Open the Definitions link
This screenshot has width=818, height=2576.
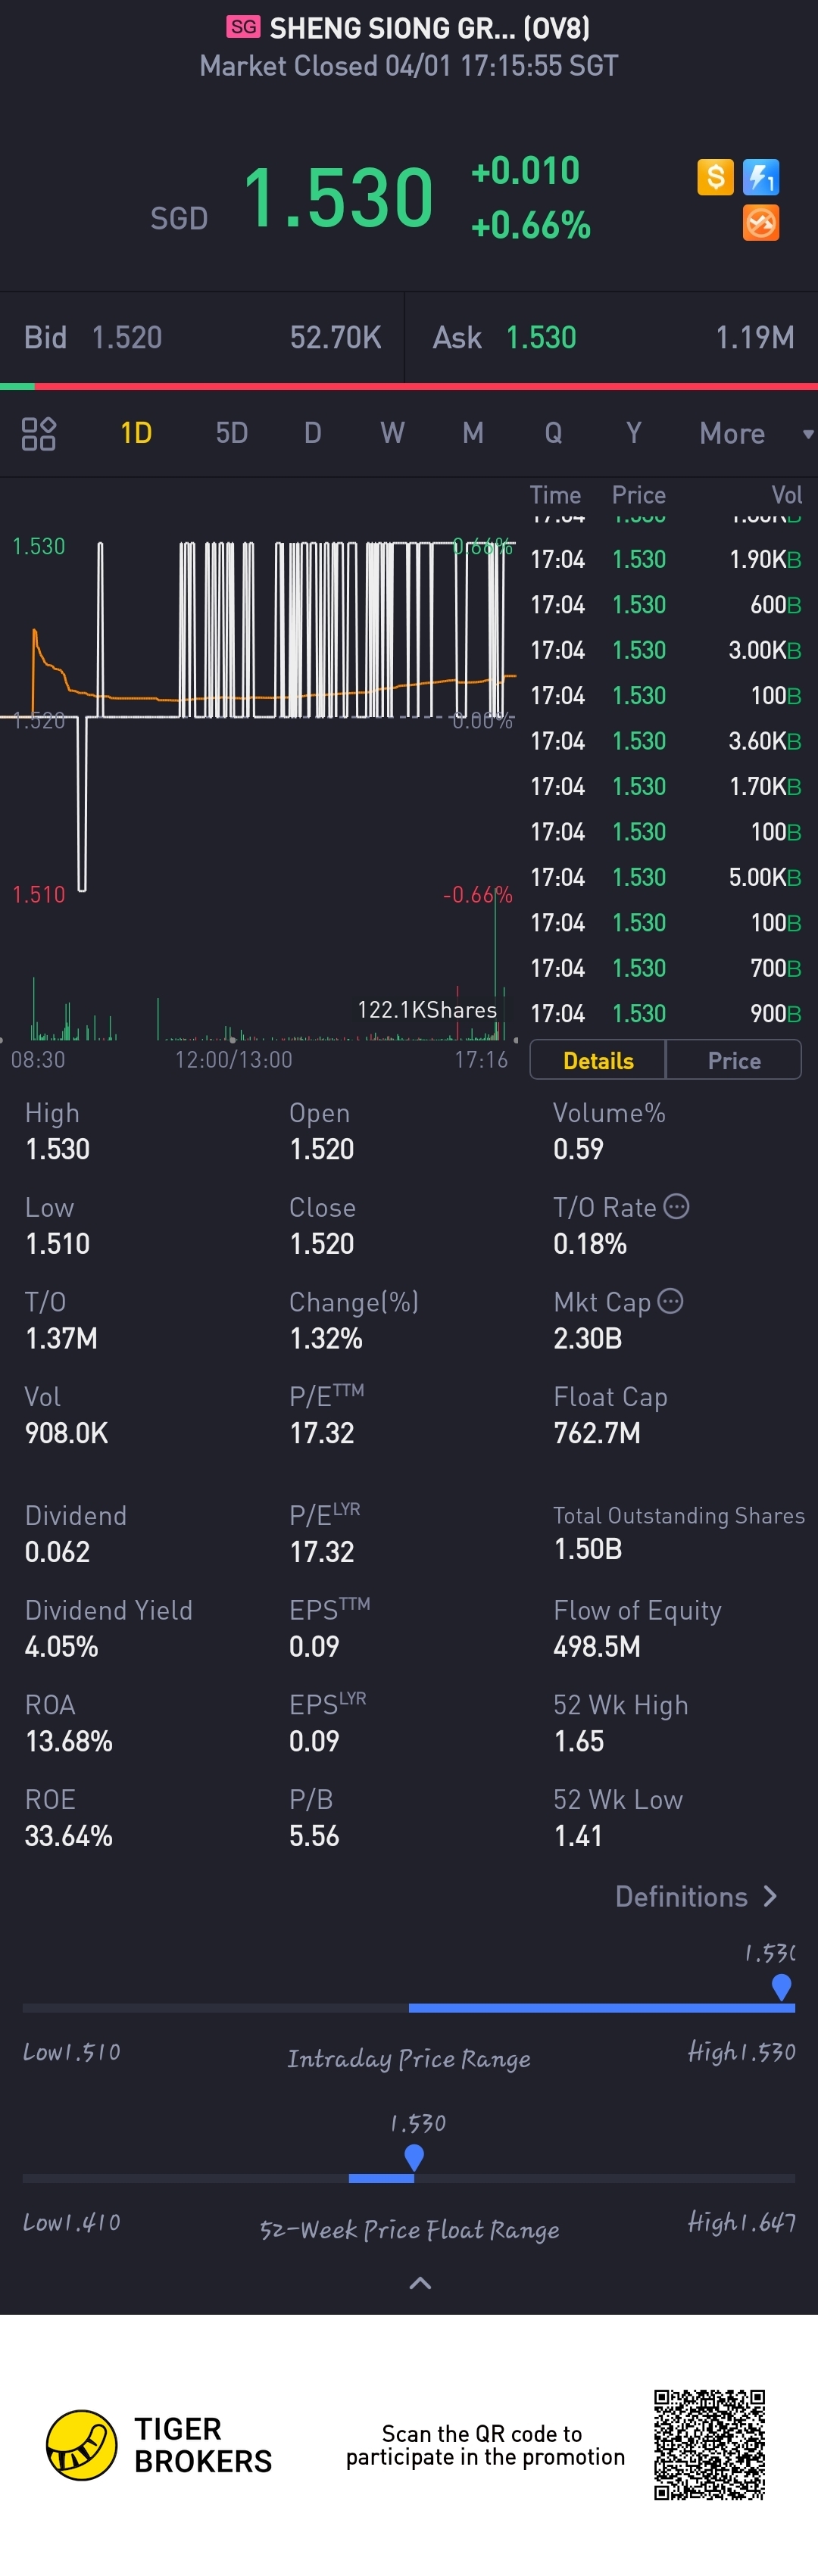696,1896
